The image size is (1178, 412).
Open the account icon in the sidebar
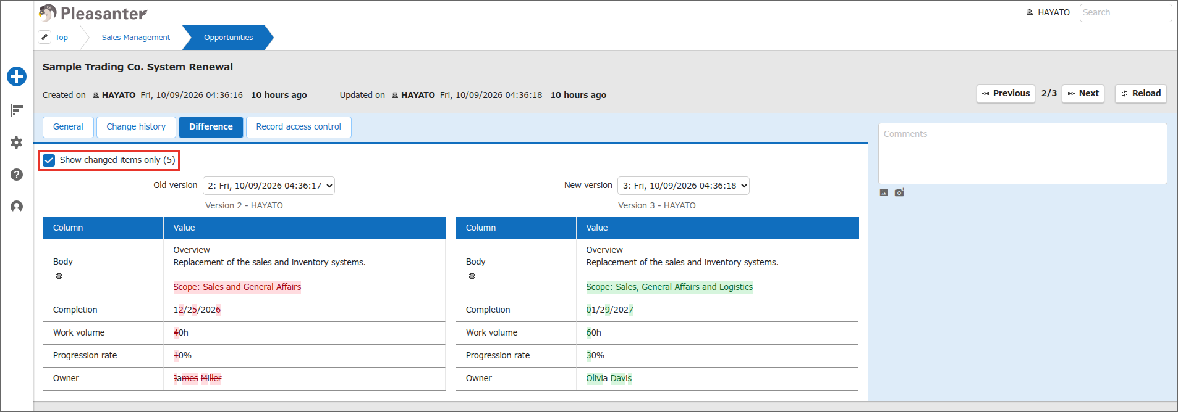17,207
